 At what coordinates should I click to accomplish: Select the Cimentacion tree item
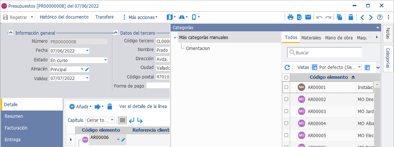(198, 49)
